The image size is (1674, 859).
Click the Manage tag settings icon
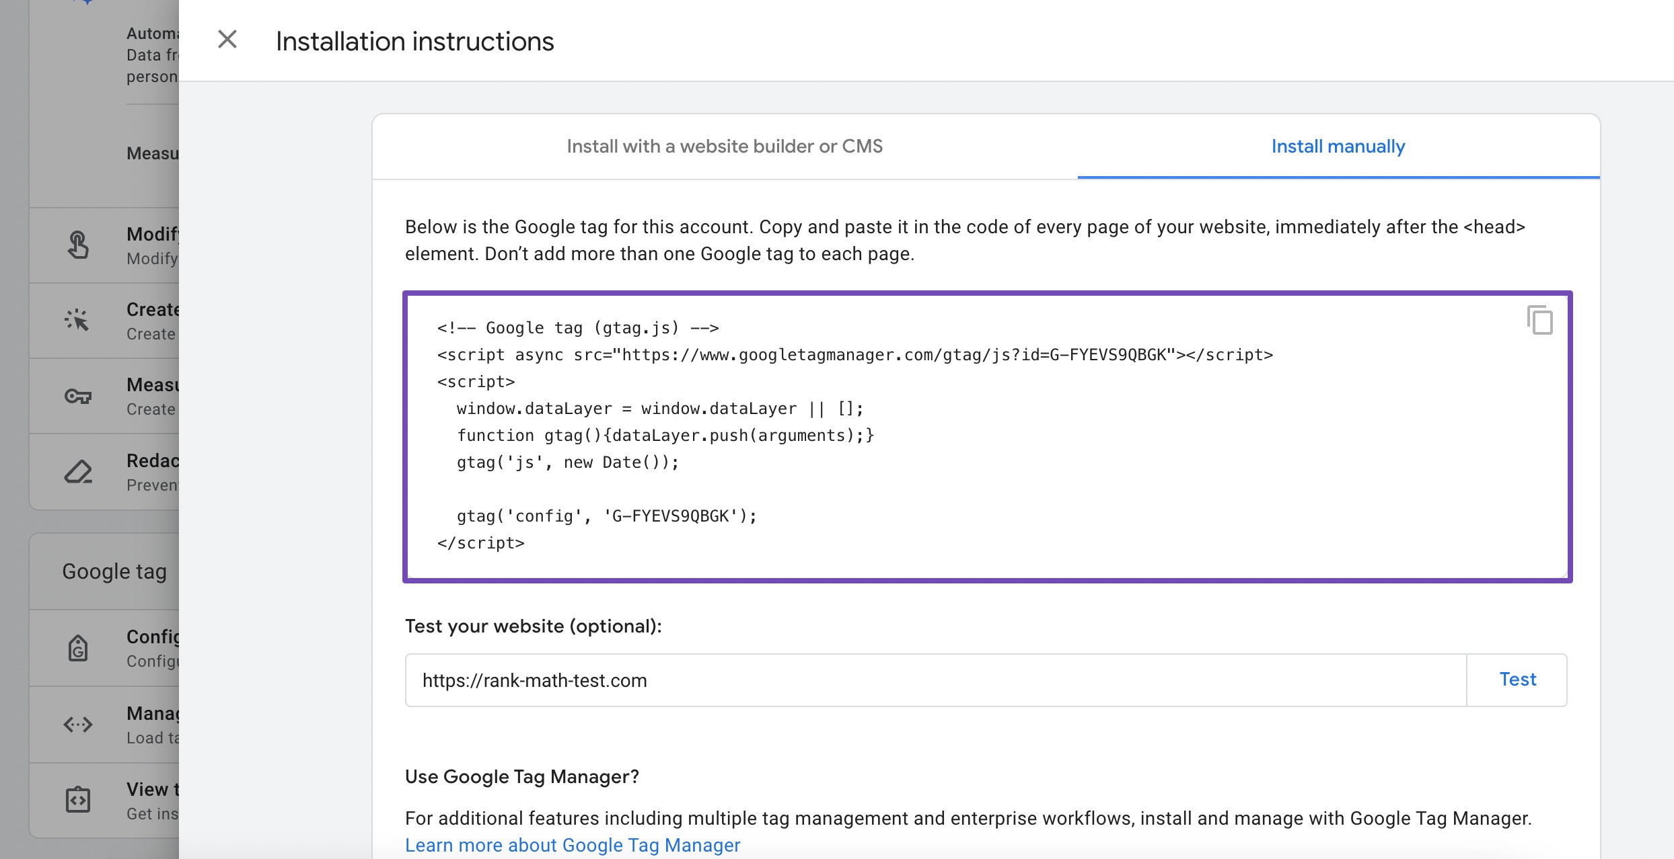(77, 722)
